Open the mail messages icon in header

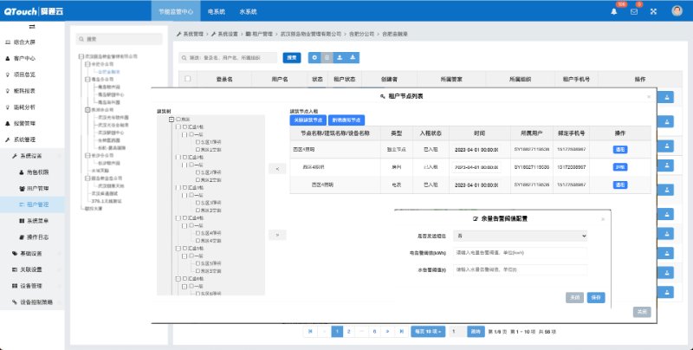(x=636, y=11)
